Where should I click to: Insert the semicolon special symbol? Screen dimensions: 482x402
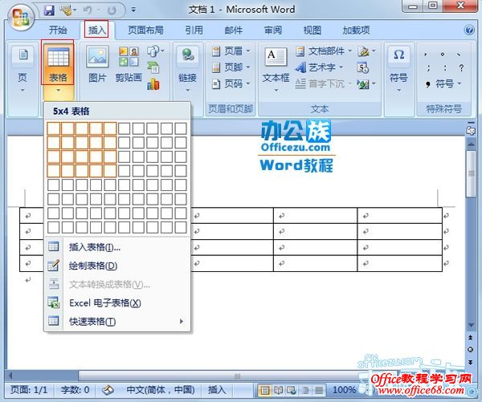[x=428, y=68]
